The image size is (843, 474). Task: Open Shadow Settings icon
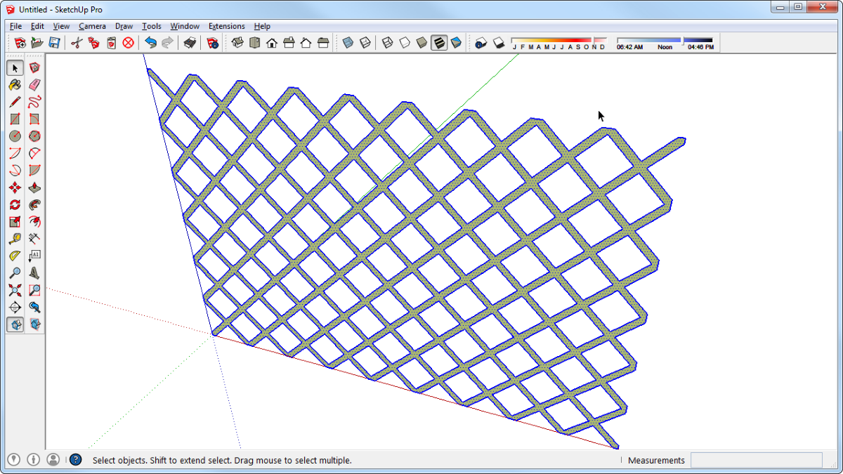point(481,43)
